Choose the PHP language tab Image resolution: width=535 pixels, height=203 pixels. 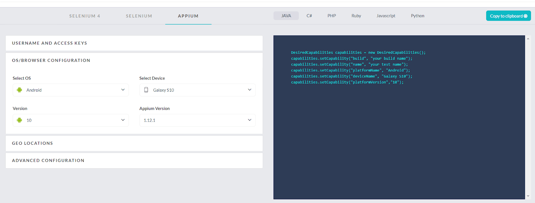coord(332,16)
